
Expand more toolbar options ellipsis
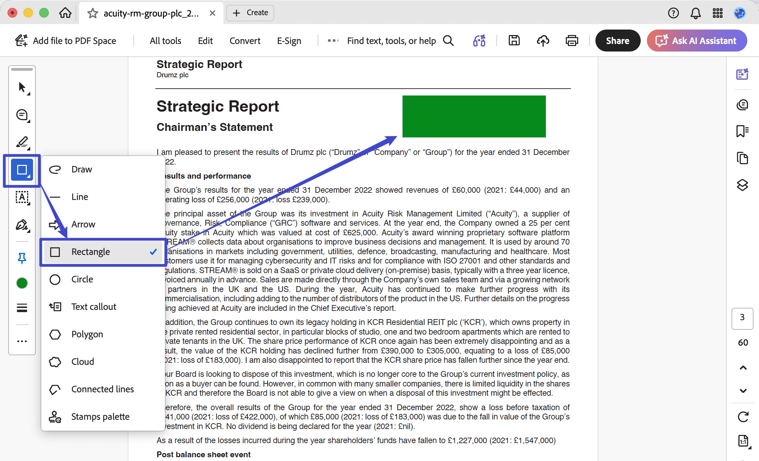[x=333, y=41]
